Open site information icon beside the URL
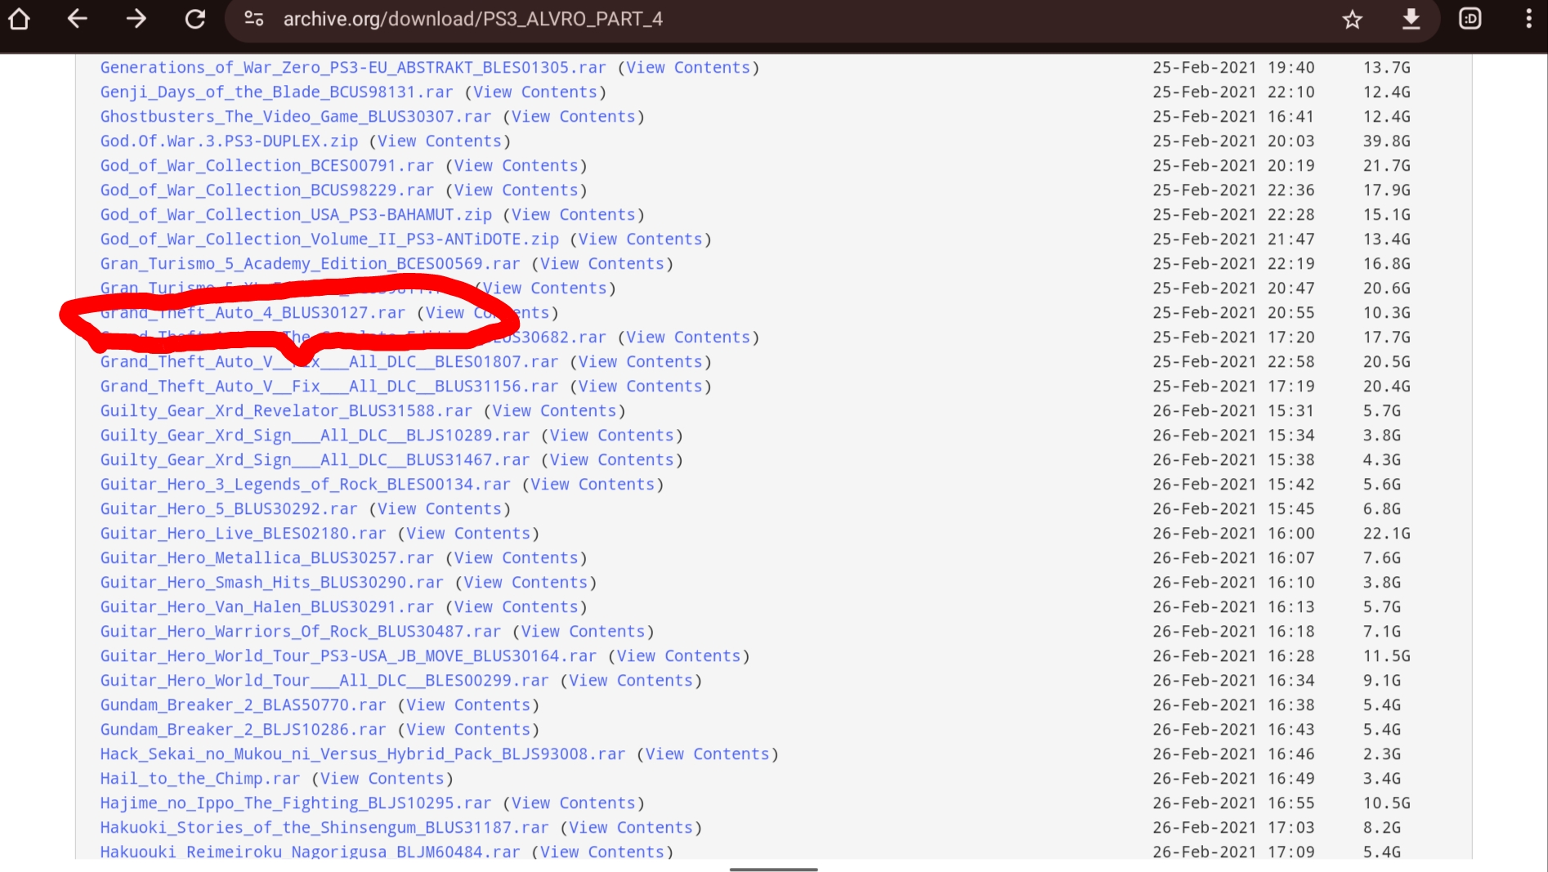 [254, 19]
